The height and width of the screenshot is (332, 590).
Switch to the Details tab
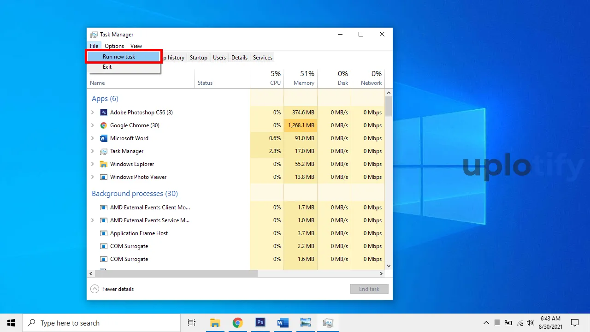pos(240,58)
